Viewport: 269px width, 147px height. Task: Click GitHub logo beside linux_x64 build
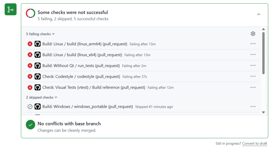38,55
